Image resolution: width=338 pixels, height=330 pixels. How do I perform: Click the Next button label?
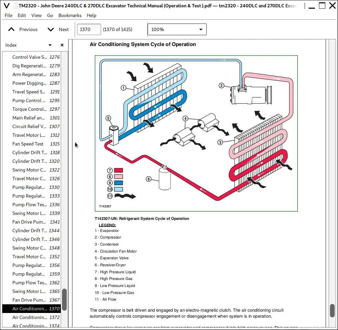coord(64,29)
